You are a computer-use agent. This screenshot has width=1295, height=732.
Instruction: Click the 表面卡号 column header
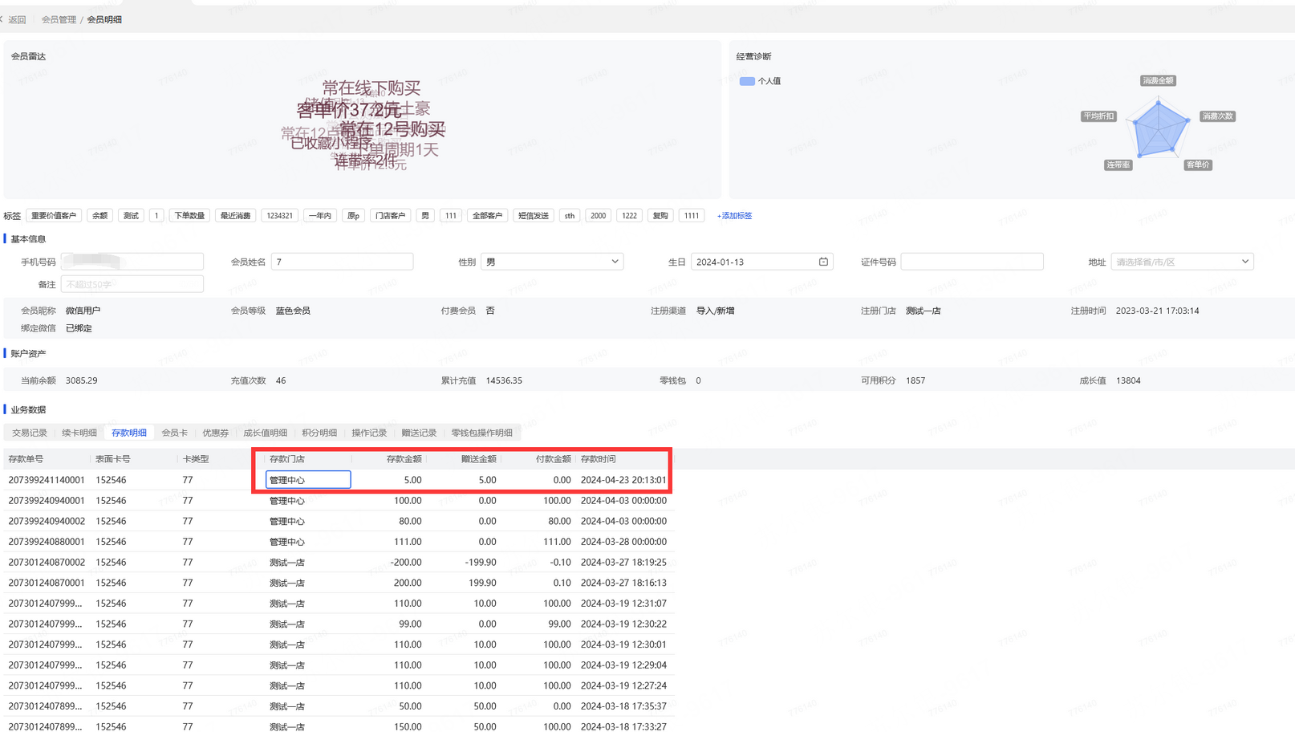[113, 459]
